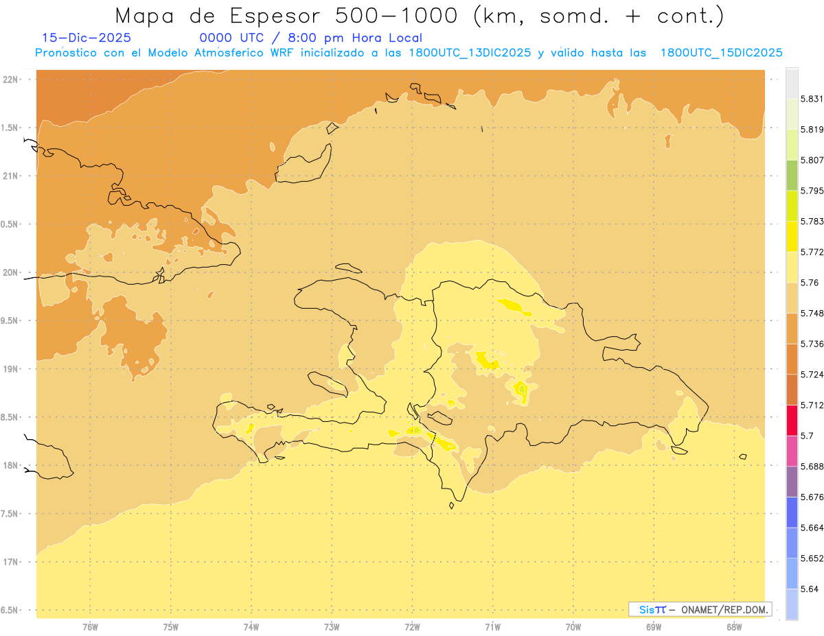The height and width of the screenshot is (636, 824).
Task: Click the 72W longitude axis label
Action: click(412, 627)
